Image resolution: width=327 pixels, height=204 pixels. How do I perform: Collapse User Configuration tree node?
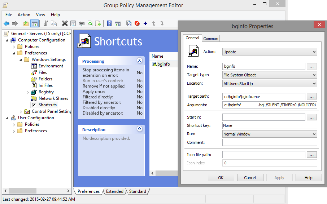click(x=7, y=118)
